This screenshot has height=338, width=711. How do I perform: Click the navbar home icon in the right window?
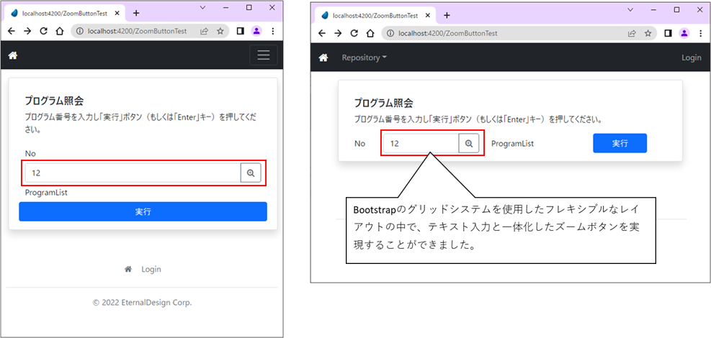point(323,58)
